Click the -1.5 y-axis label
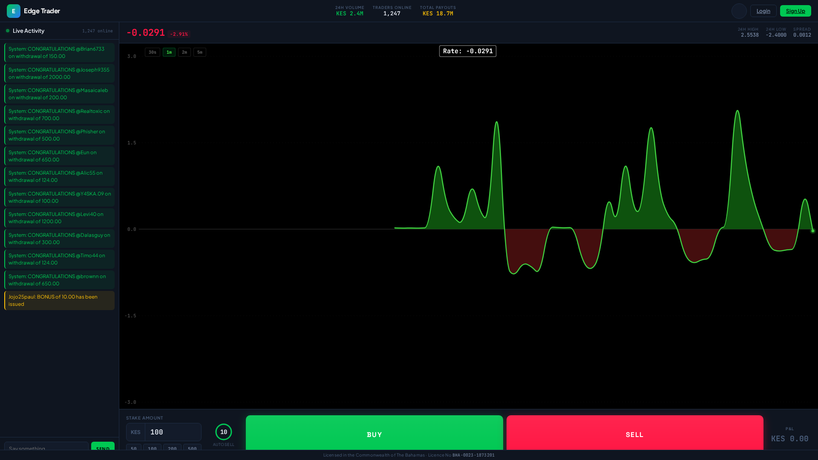Image resolution: width=818 pixels, height=460 pixels. point(130,316)
